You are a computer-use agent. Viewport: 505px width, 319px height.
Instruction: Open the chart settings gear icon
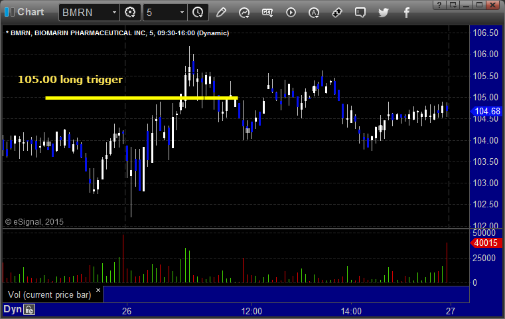pos(130,13)
